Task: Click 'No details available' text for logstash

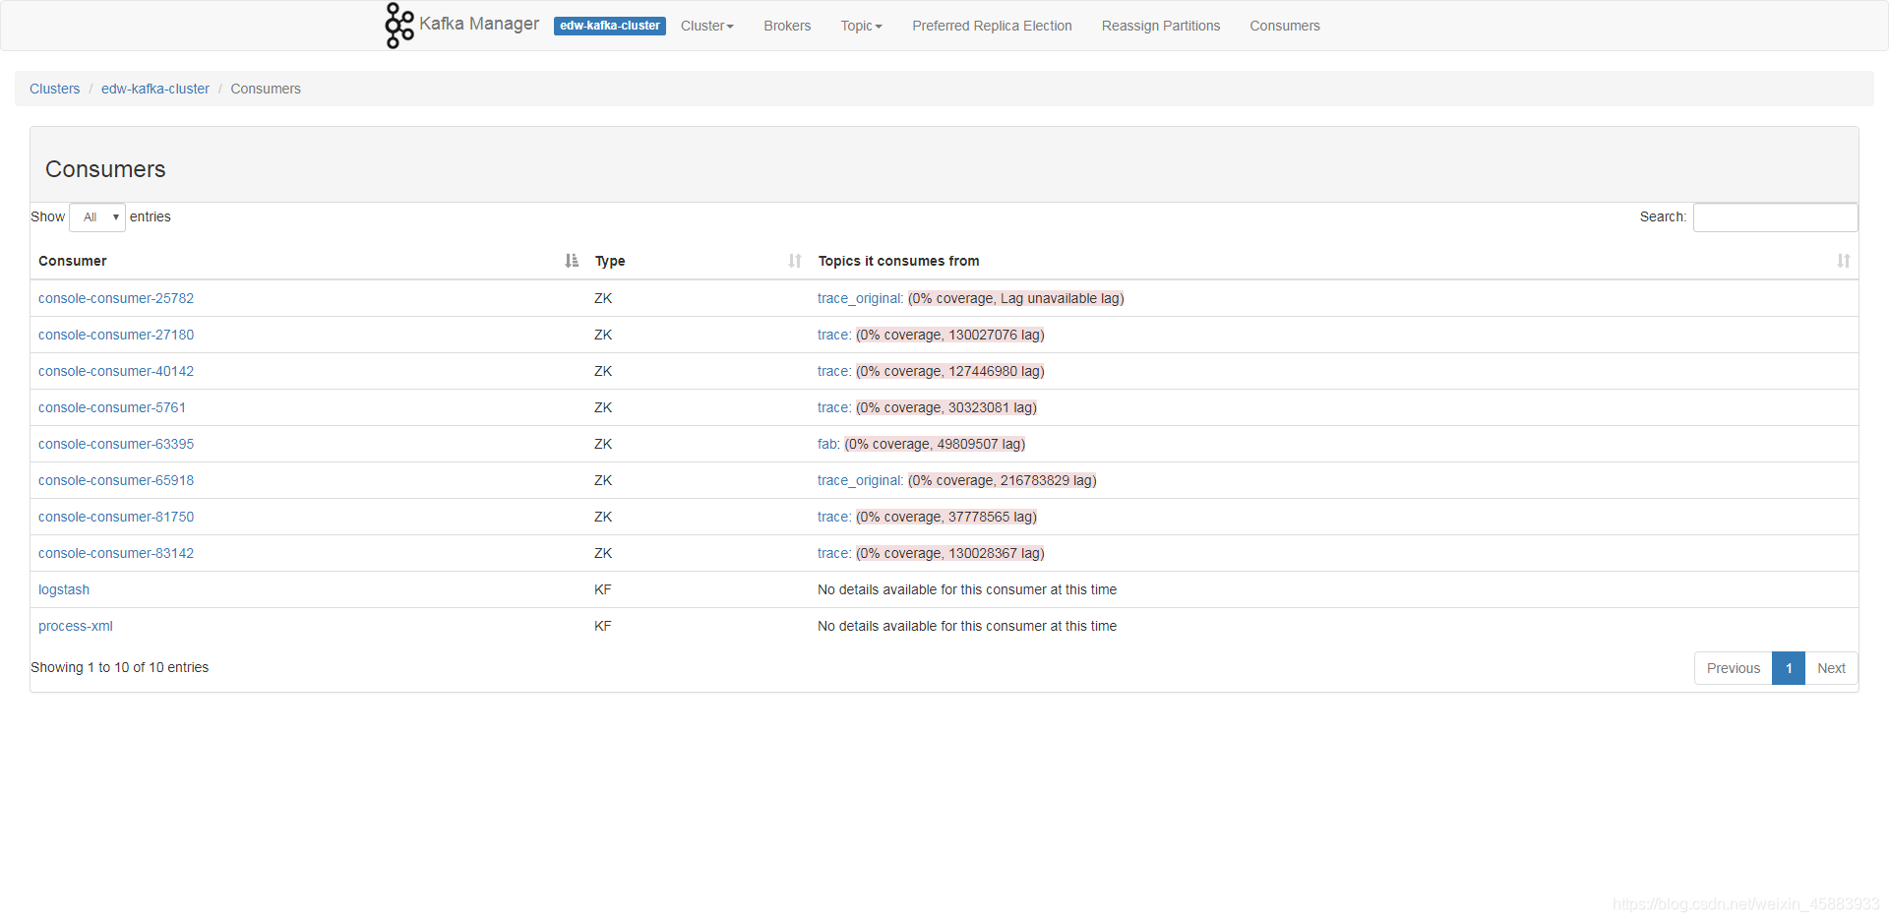Action: (967, 589)
